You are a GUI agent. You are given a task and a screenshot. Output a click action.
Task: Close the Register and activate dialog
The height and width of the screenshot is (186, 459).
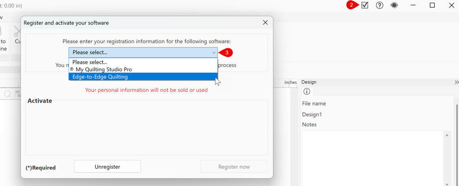[x=265, y=22]
